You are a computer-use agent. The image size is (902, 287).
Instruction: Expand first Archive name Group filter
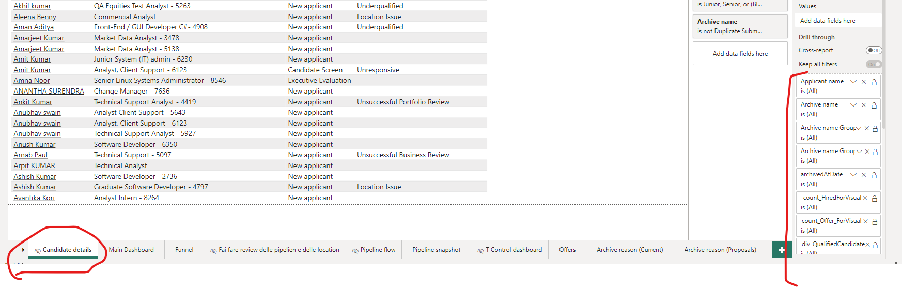click(x=859, y=128)
